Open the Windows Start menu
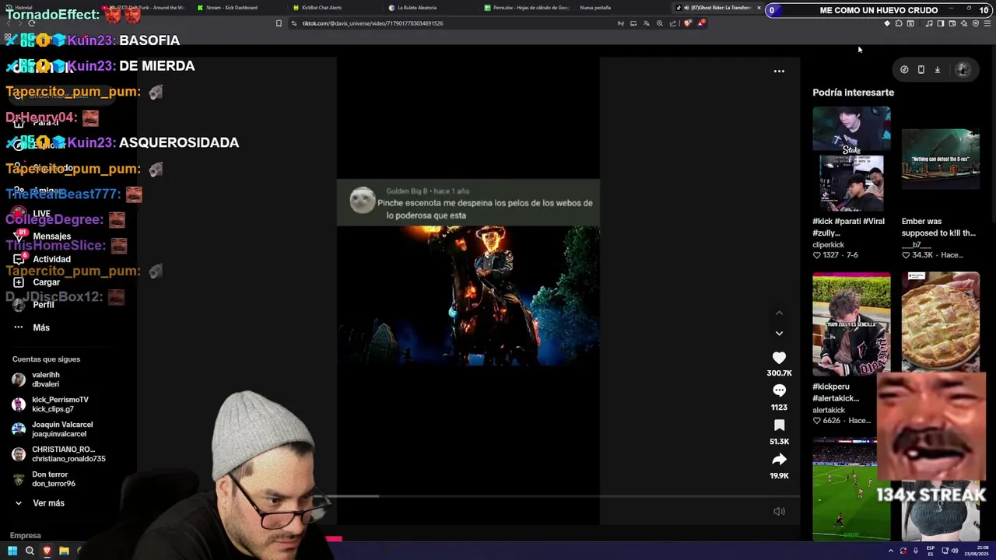 coord(12,551)
